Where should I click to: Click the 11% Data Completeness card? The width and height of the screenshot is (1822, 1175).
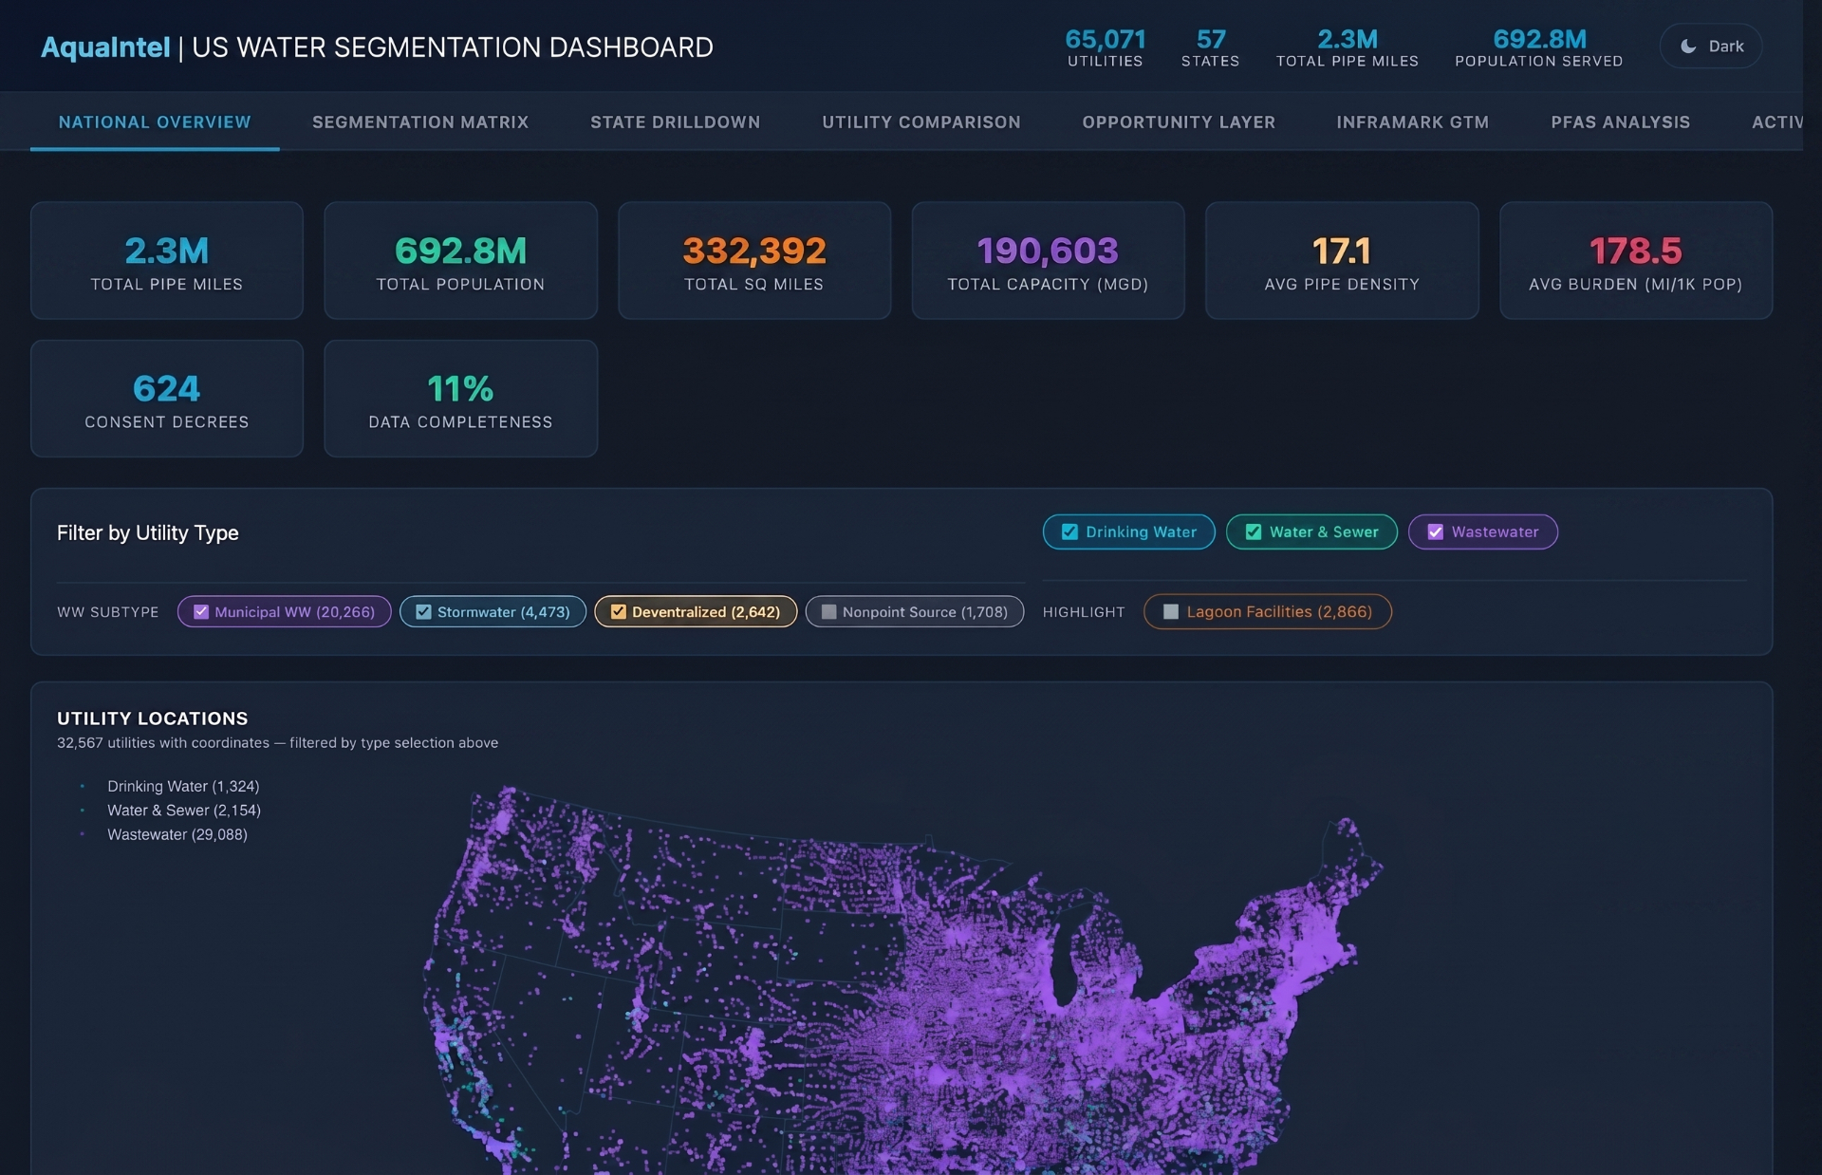tap(460, 399)
